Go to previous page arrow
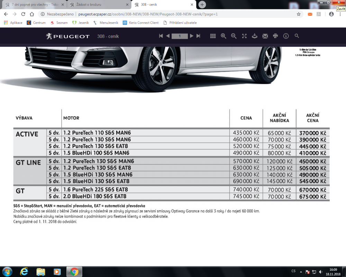 point(168,36)
